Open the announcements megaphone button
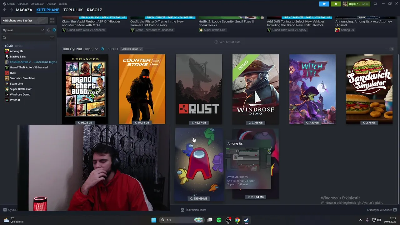This screenshot has height=225, width=400. tap(324, 4)
